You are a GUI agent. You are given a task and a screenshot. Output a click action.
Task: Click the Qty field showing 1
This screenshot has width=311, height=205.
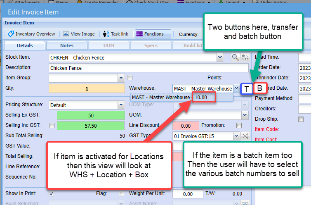coord(87,88)
